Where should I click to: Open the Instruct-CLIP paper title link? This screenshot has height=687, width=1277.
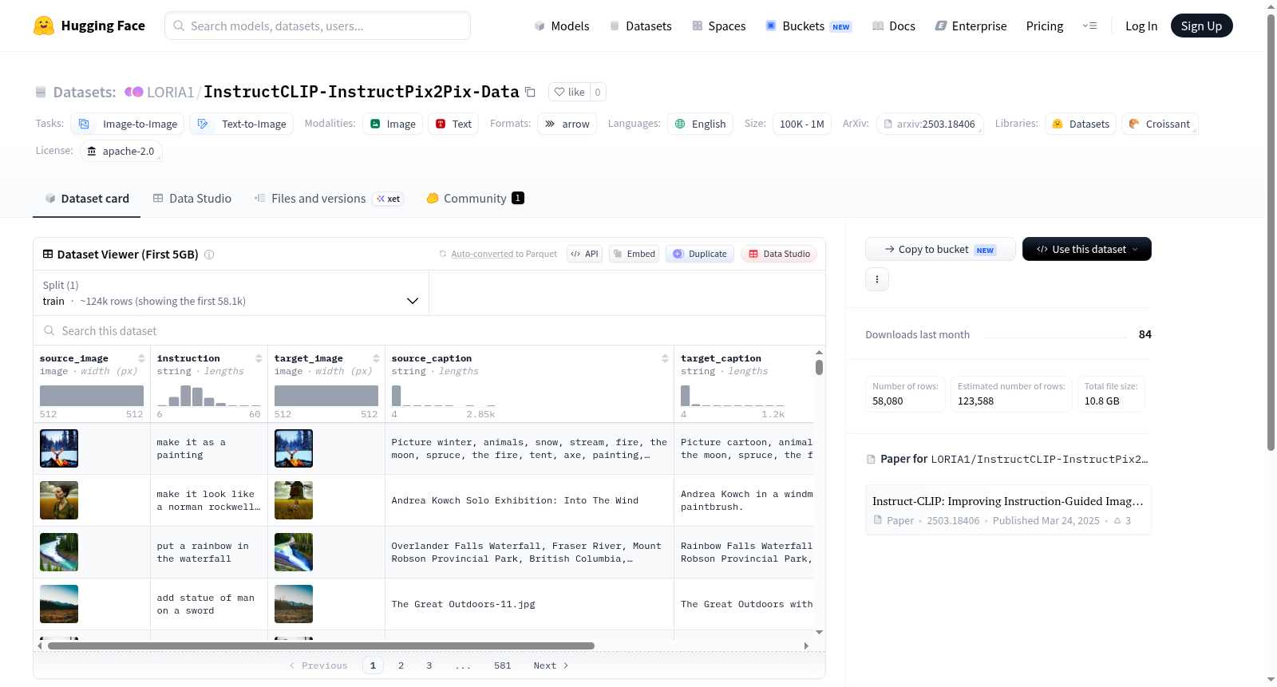1008,501
